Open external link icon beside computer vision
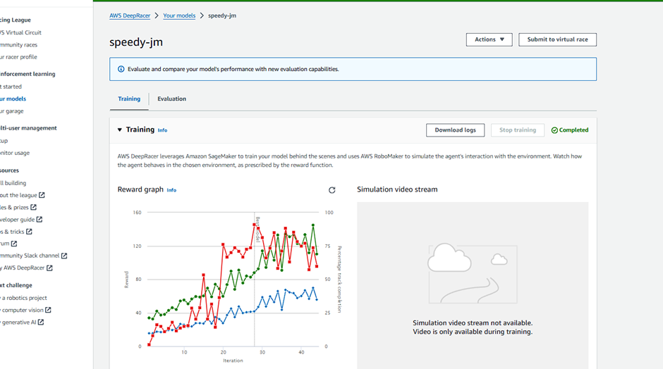The width and height of the screenshot is (663, 369). pyautogui.click(x=48, y=310)
